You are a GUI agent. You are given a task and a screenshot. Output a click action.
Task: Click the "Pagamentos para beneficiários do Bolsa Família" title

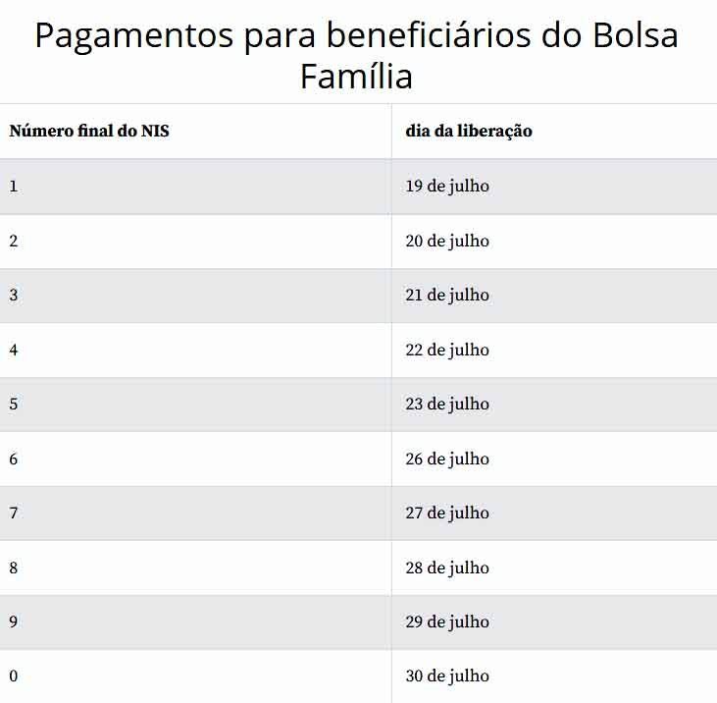[357, 55]
